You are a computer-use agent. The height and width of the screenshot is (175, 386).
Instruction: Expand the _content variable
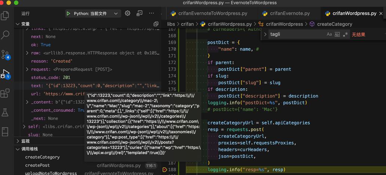point(27,102)
